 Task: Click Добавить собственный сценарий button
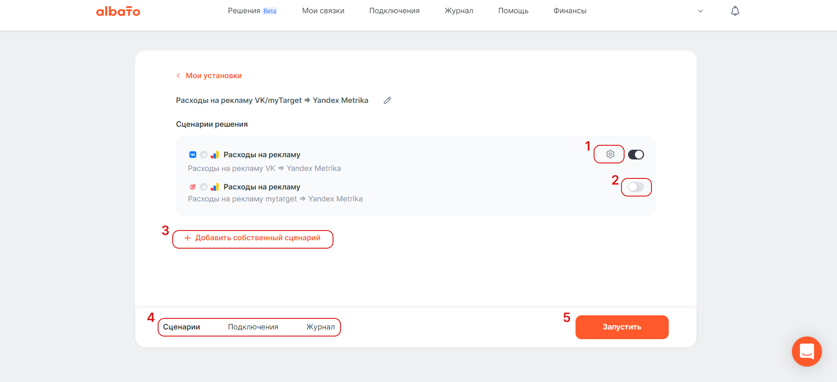(253, 238)
